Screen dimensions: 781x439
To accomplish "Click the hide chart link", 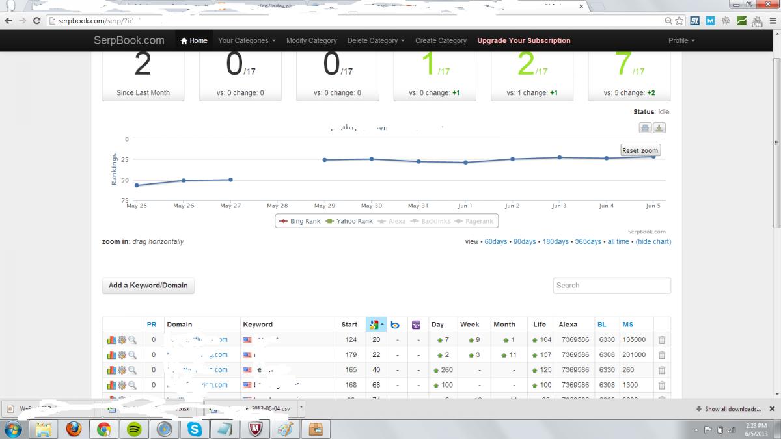I will pos(653,242).
